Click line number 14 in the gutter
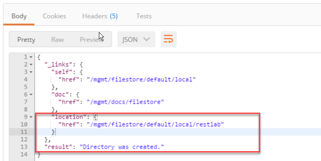 [24, 154]
